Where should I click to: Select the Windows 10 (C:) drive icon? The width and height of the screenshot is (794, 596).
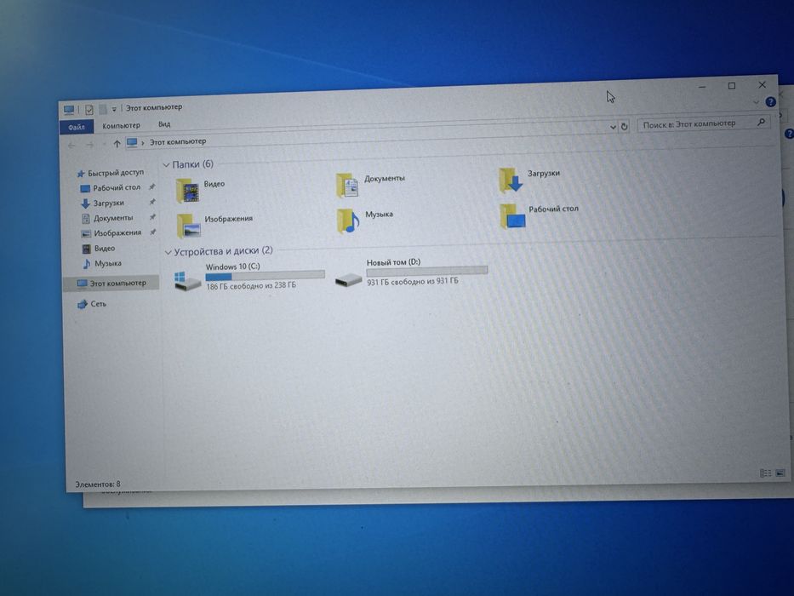[187, 280]
